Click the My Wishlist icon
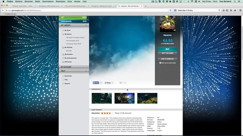Viewport: 243px width, 136px height. tap(63, 48)
